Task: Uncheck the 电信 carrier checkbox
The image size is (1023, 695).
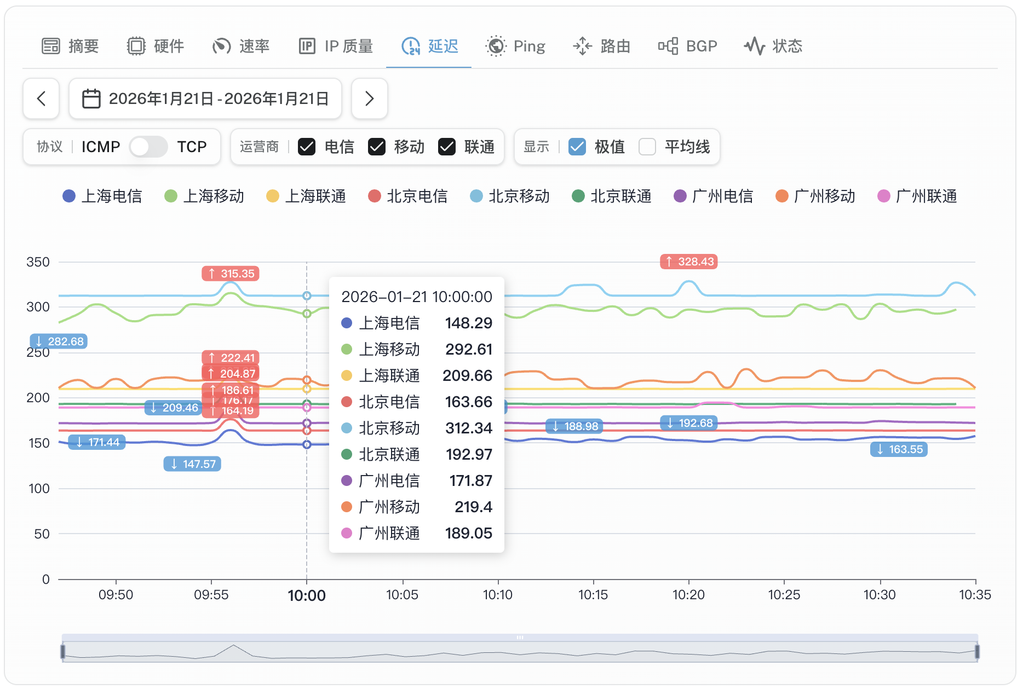Action: point(307,147)
